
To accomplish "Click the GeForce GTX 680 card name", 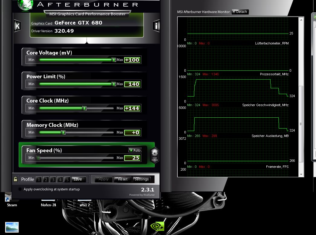I will (78, 23).
